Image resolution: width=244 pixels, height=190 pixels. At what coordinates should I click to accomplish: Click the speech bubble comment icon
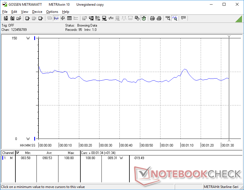[x=183, y=18]
